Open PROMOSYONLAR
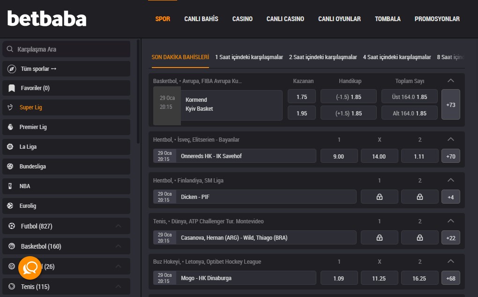Viewport: 478px width, 297px height. point(437,19)
